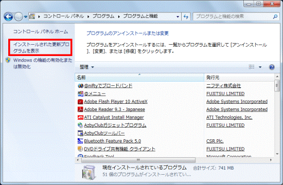Click the address bar refresh button
The image size is (283, 185).
pyautogui.click(x=186, y=16)
